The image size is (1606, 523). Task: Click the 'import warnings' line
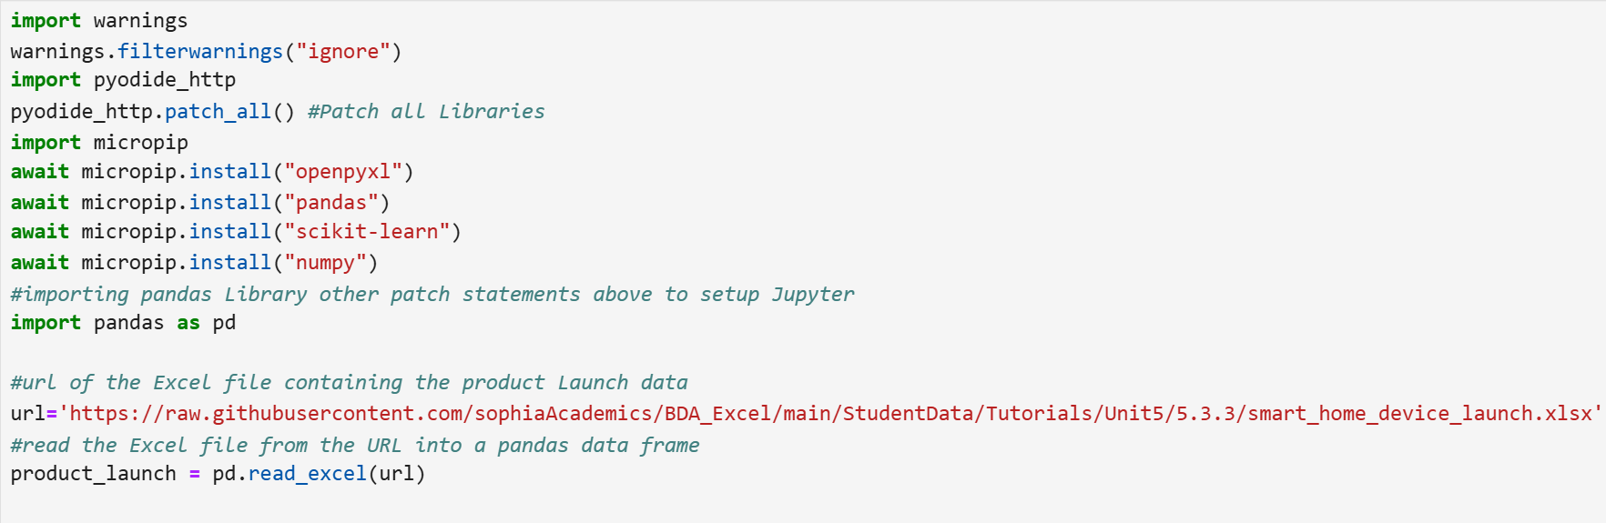tap(99, 21)
